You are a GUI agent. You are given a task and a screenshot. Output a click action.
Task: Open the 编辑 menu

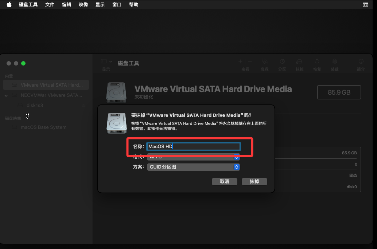click(x=66, y=5)
